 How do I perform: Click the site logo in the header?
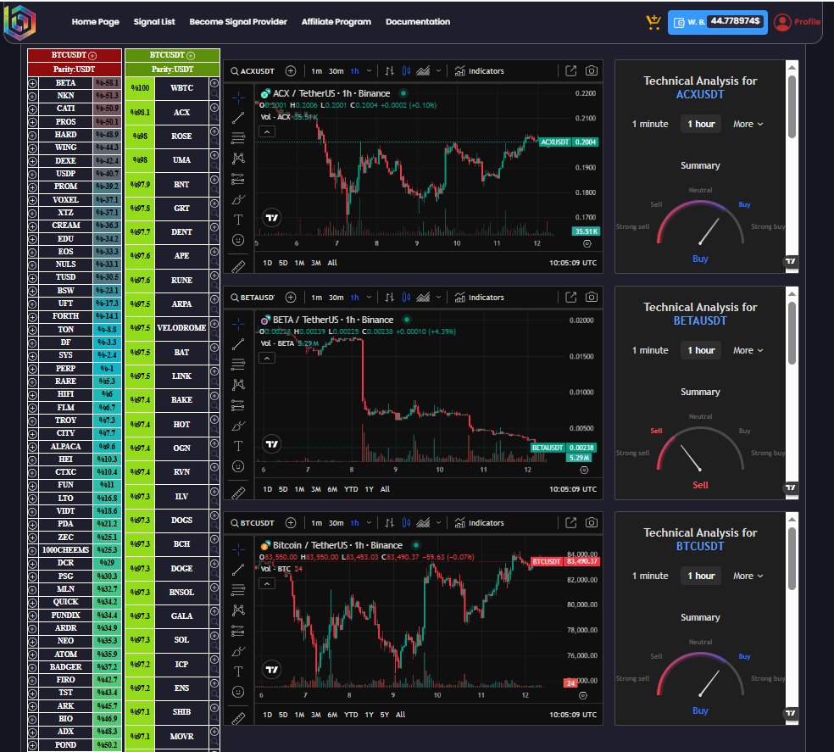pos(19,23)
